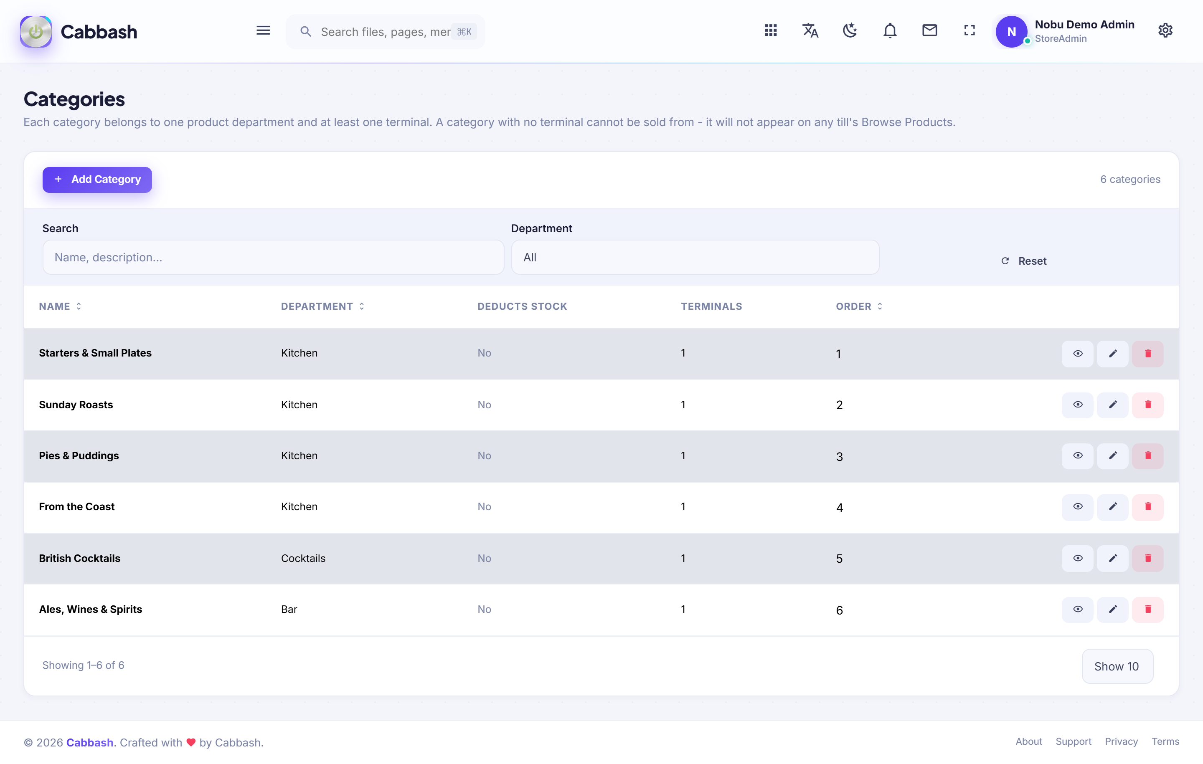This screenshot has height=764, width=1203.
Task: Open the Show 10 page size dropdown
Action: point(1117,666)
